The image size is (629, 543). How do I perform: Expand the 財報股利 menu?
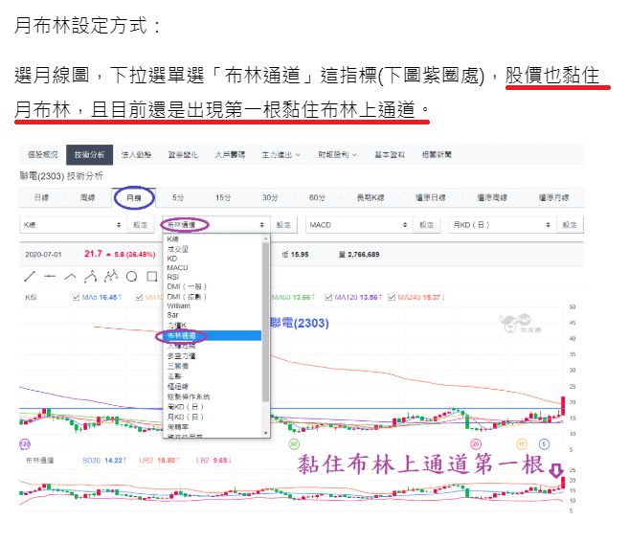[337, 154]
